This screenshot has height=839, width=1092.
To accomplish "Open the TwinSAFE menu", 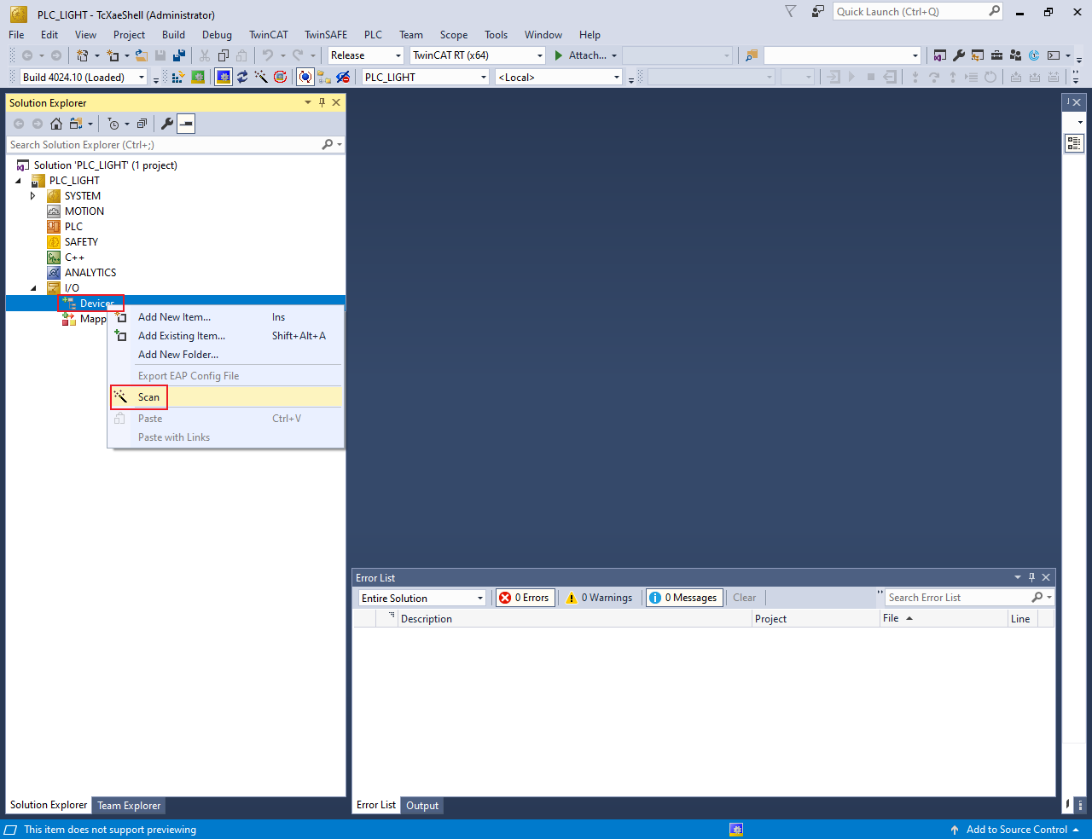I will pyautogui.click(x=326, y=35).
